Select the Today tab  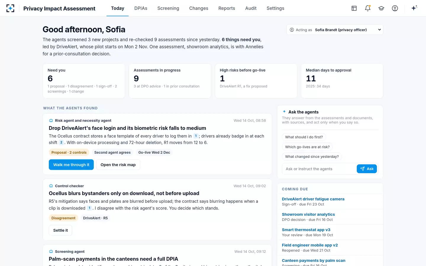click(117, 8)
